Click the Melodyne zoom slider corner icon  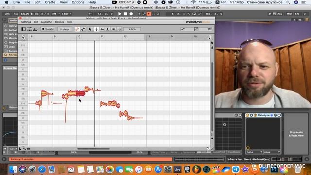coord(208,148)
